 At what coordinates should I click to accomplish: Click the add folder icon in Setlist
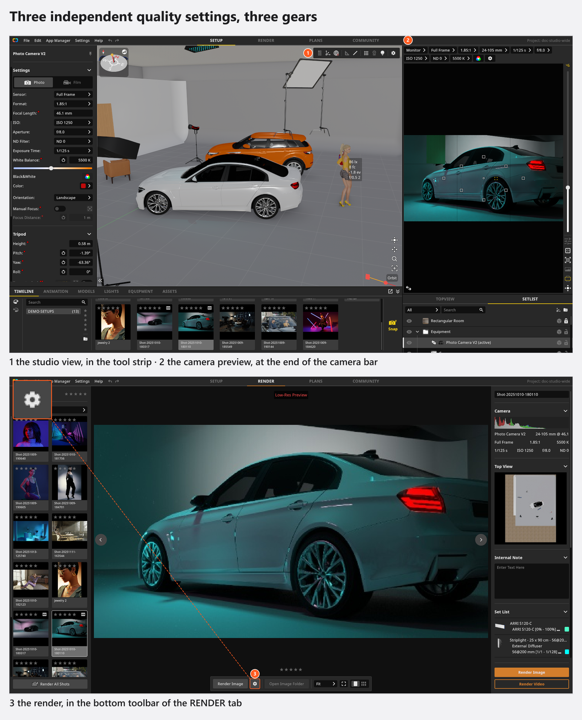[566, 310]
